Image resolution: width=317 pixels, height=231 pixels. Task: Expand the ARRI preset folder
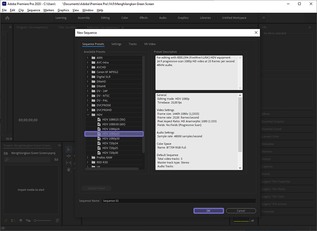[x=88, y=58]
